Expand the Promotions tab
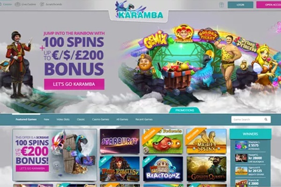 coord(185,110)
